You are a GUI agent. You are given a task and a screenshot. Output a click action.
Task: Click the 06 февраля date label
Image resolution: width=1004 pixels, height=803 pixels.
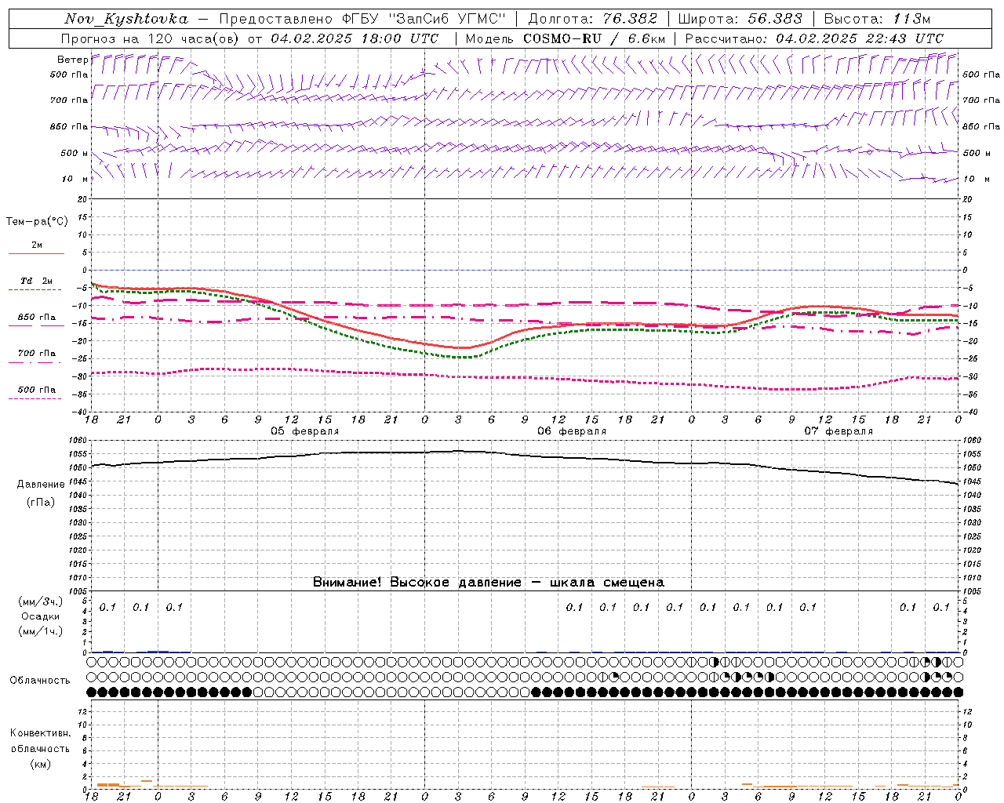coord(572,431)
